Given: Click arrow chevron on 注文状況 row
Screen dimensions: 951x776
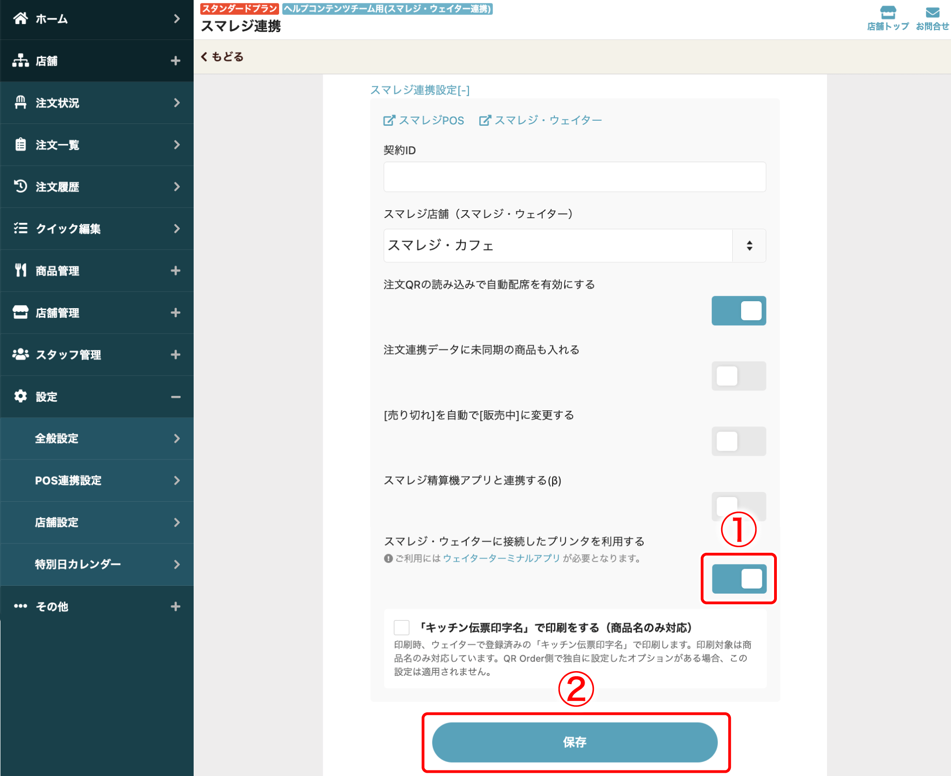Looking at the screenshot, I should [176, 103].
